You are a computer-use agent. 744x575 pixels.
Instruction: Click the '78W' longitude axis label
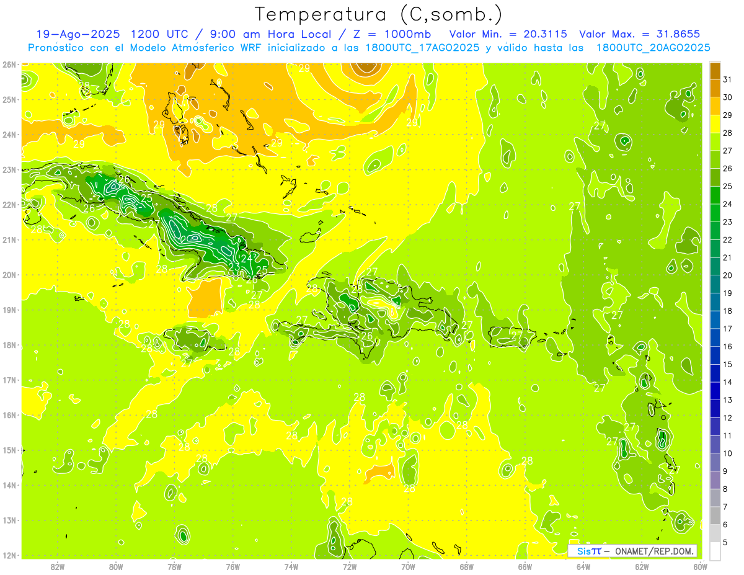coord(174,566)
